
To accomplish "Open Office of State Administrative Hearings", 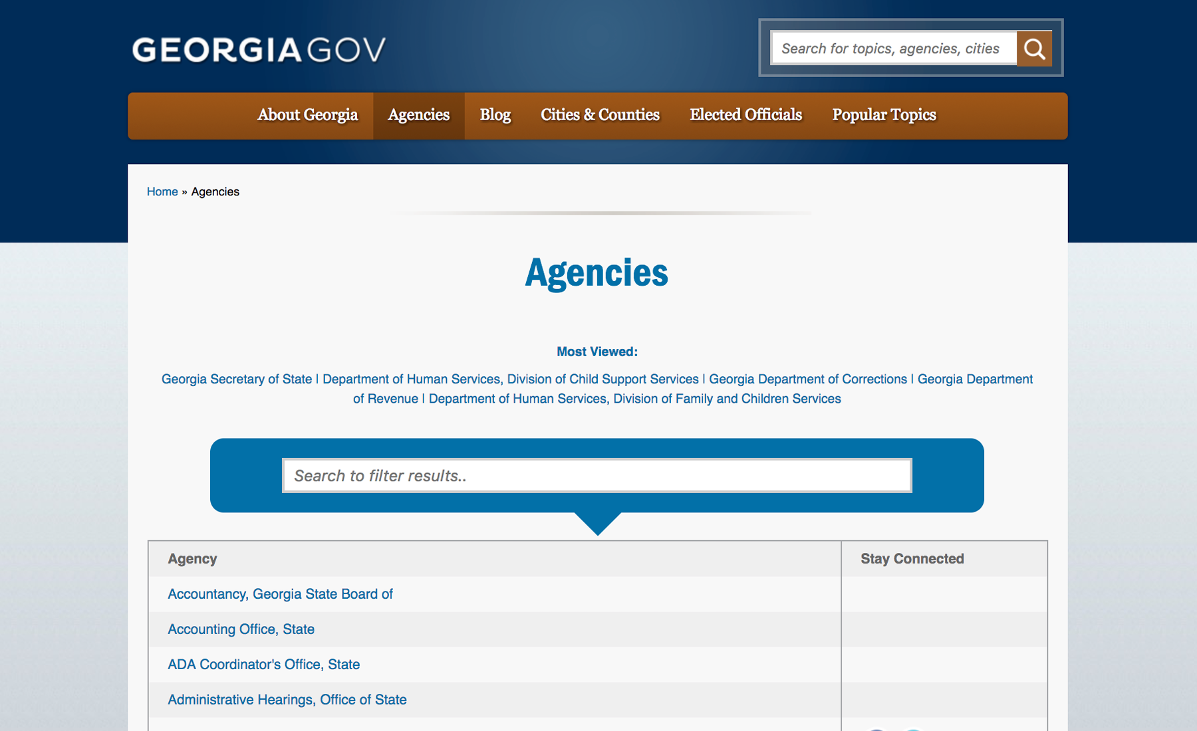I will click(x=287, y=699).
